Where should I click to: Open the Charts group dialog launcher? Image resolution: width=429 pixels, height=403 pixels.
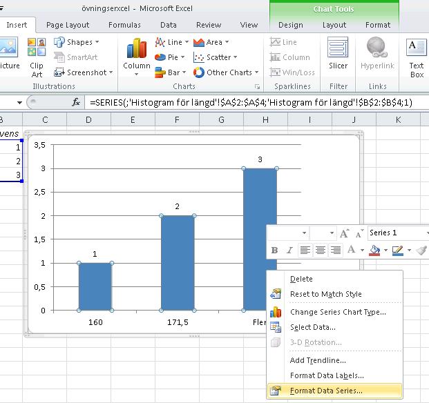257,87
